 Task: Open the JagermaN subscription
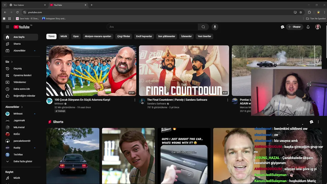[21, 120]
